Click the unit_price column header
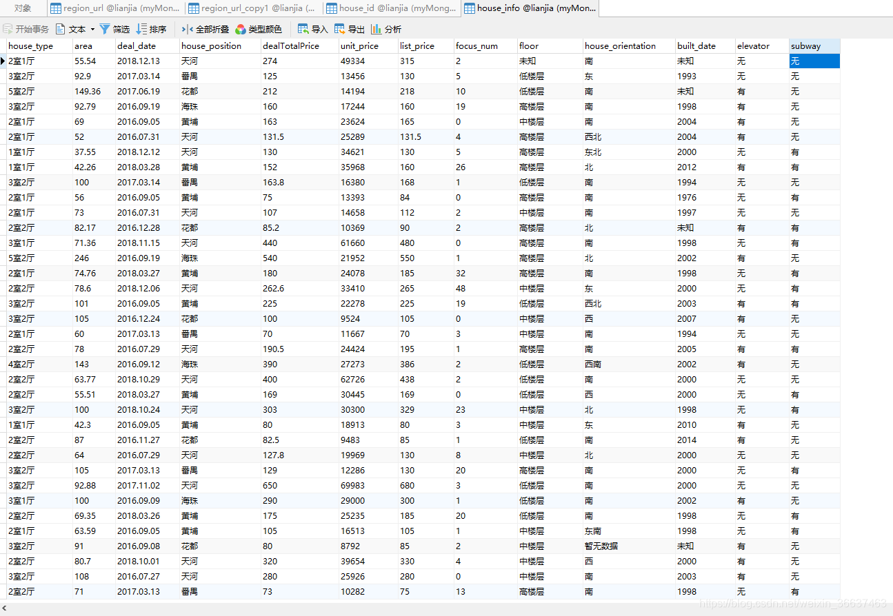The height and width of the screenshot is (616, 893). tap(369, 46)
